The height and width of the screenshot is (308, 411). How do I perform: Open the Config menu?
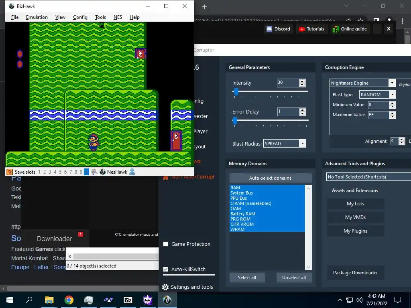(x=80, y=17)
